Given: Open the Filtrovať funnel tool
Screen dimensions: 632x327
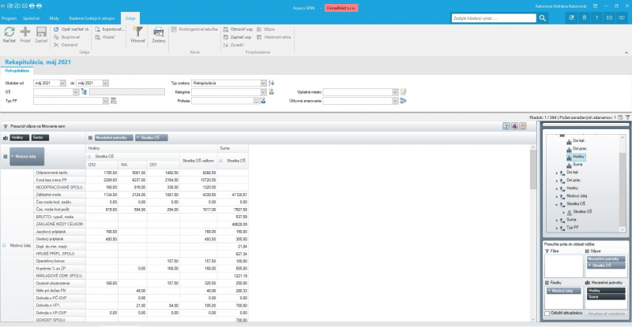Looking at the screenshot, I should click(137, 33).
